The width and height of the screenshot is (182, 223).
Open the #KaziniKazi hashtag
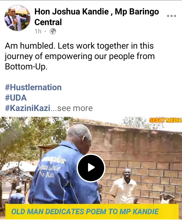click(x=28, y=108)
